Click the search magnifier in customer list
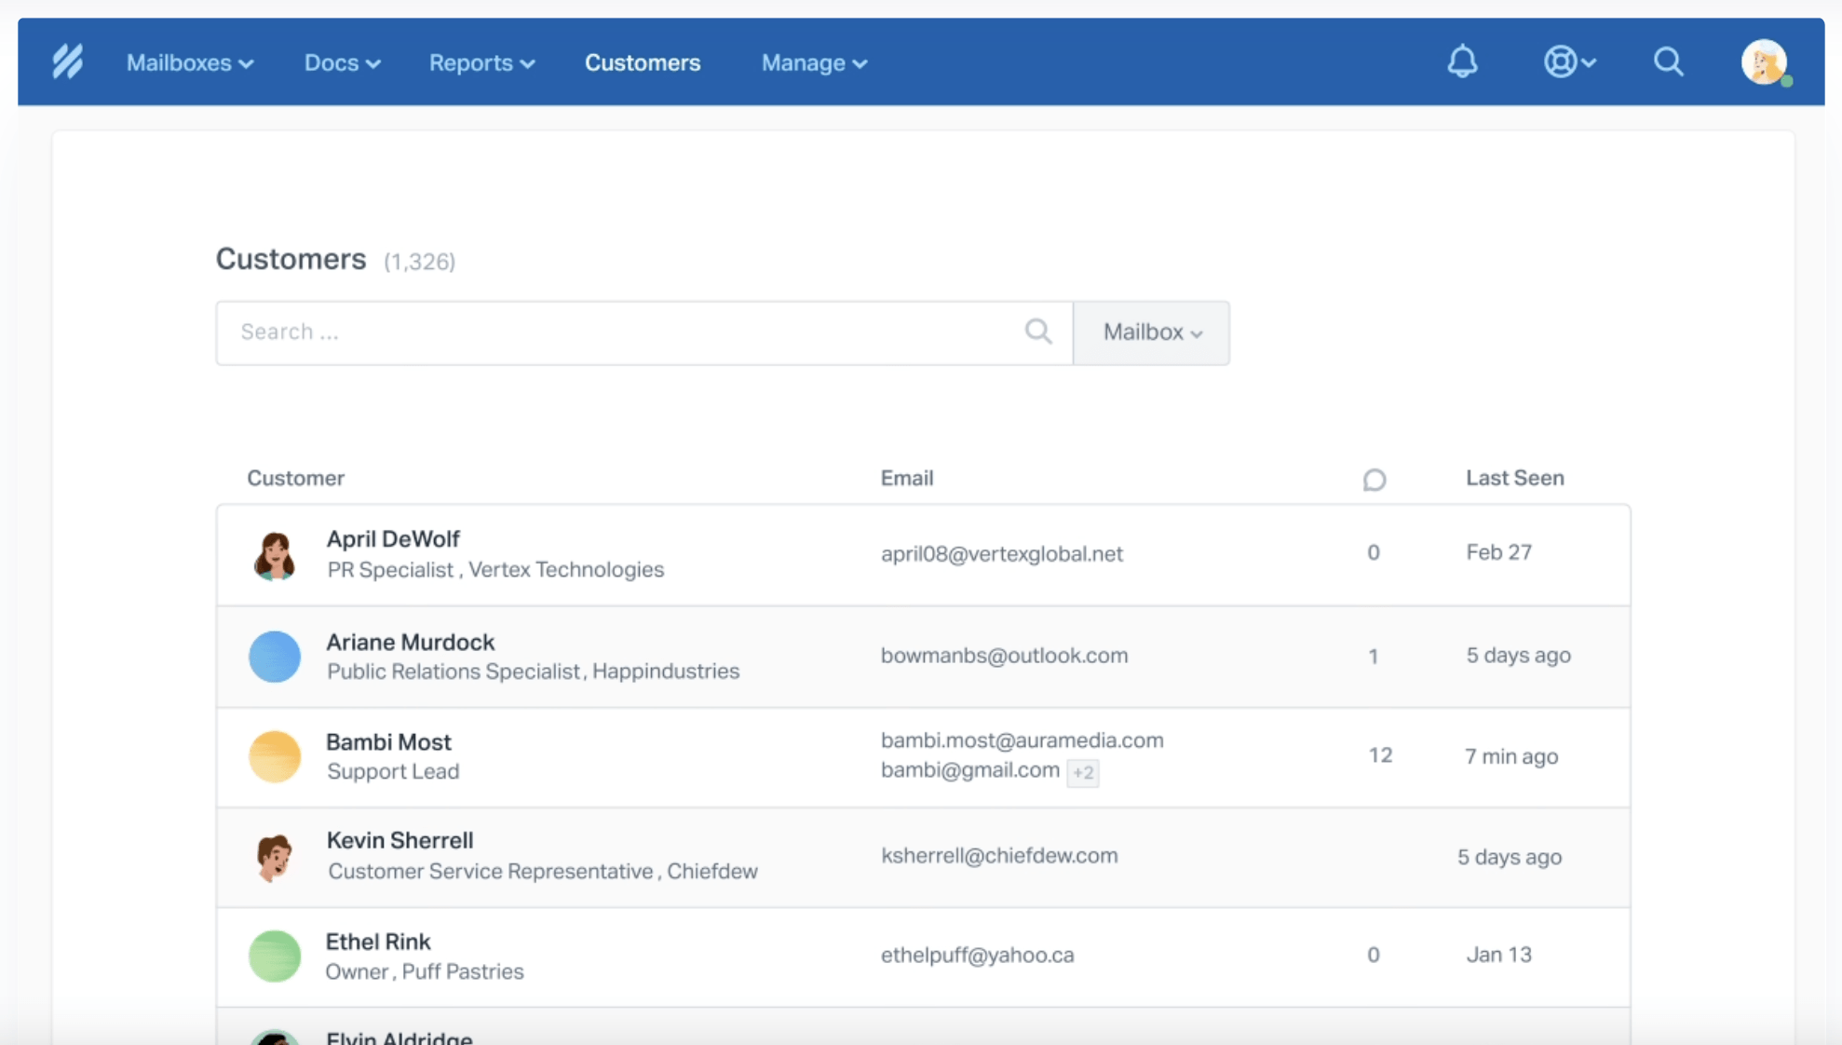This screenshot has height=1045, width=1842. (1037, 332)
